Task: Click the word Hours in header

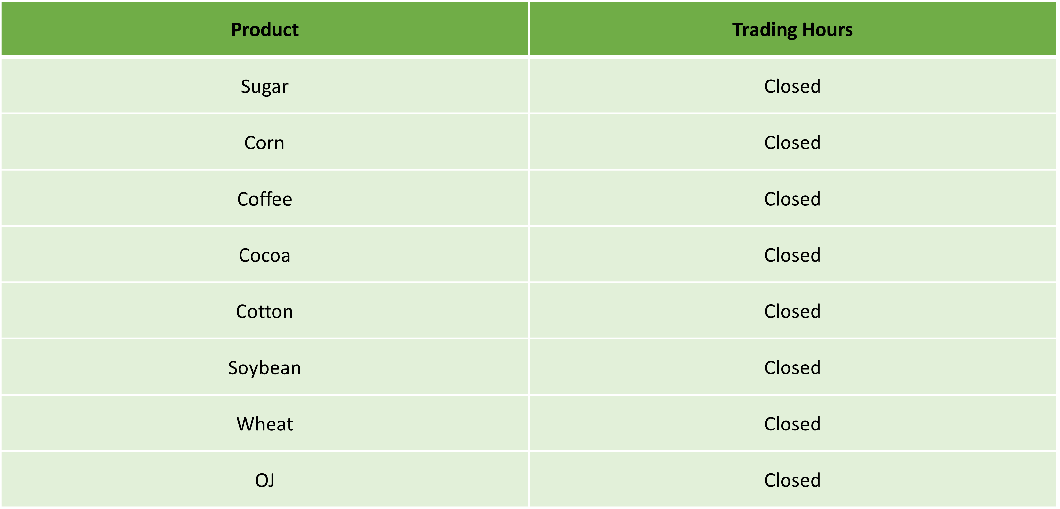Action: 827,30
